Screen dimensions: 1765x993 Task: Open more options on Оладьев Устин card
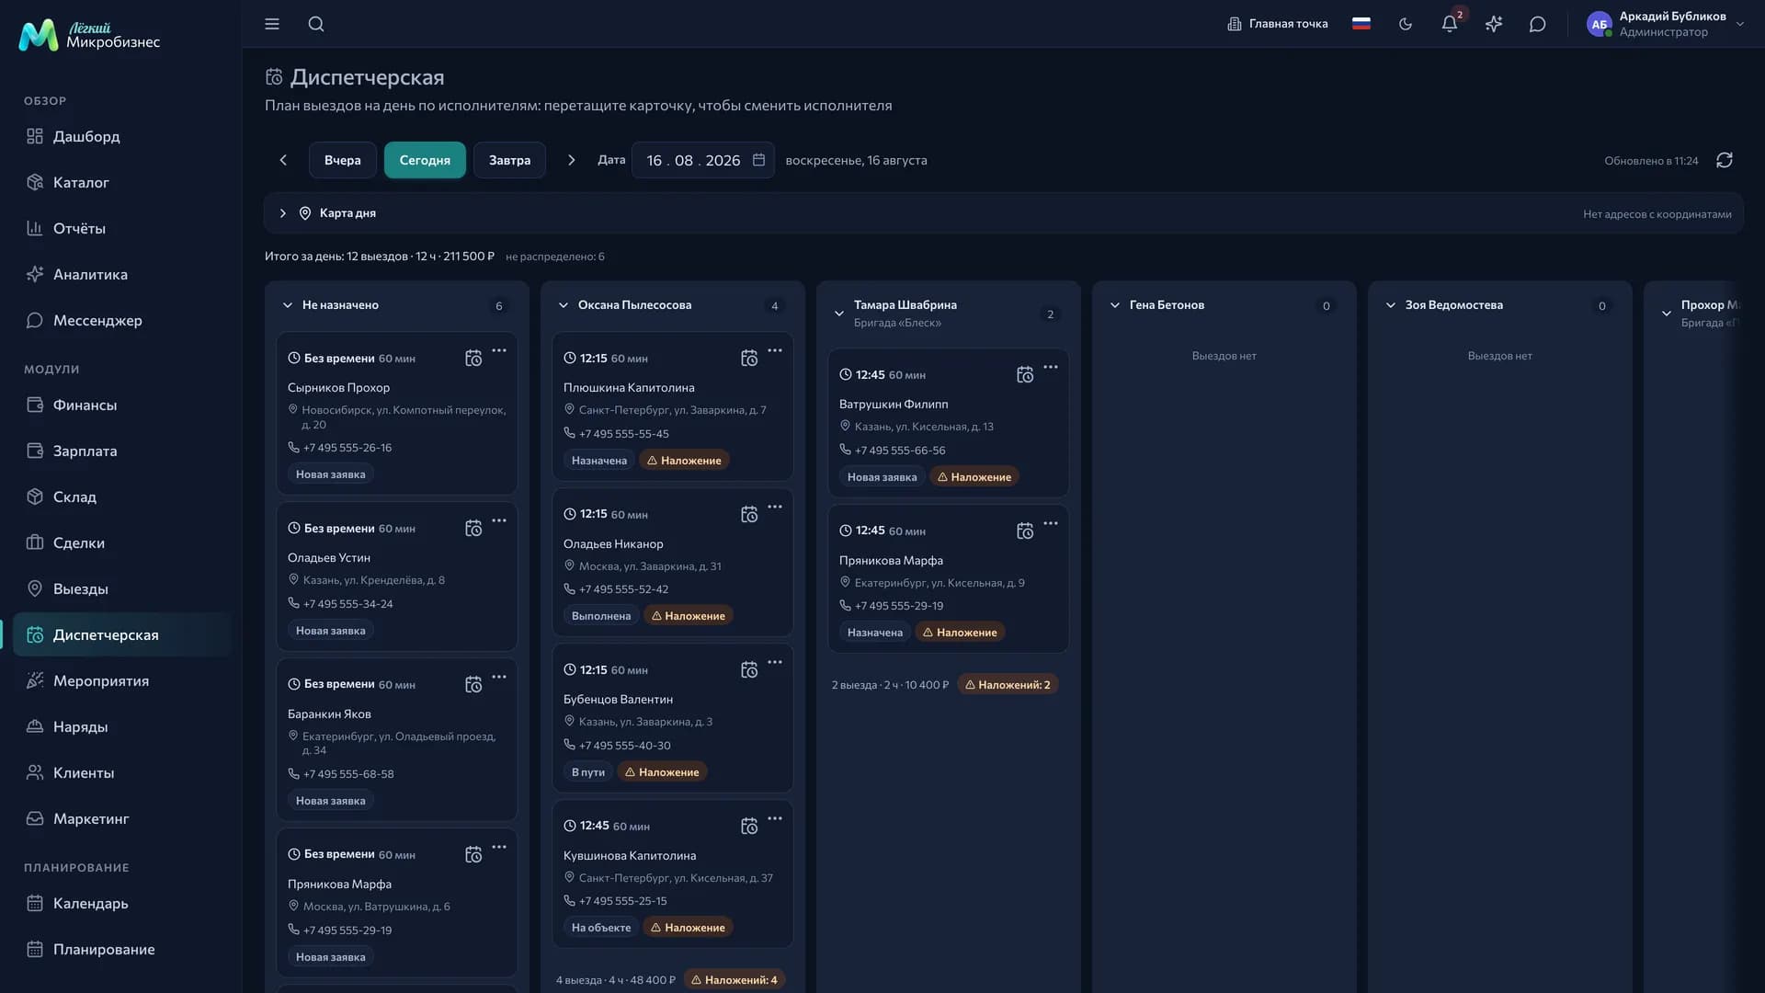tap(499, 520)
